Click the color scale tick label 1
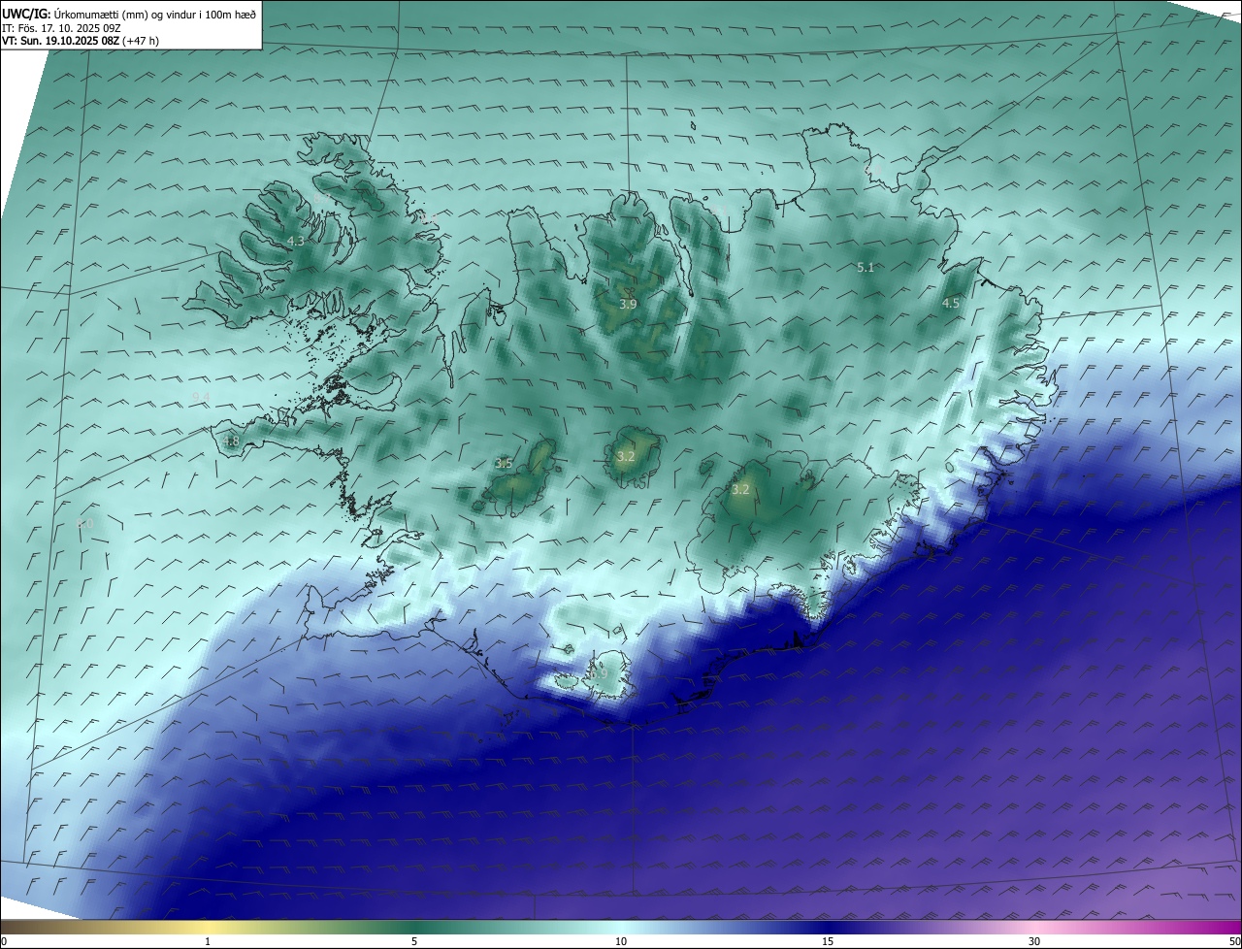This screenshot has height=949, width=1242. tap(208, 942)
